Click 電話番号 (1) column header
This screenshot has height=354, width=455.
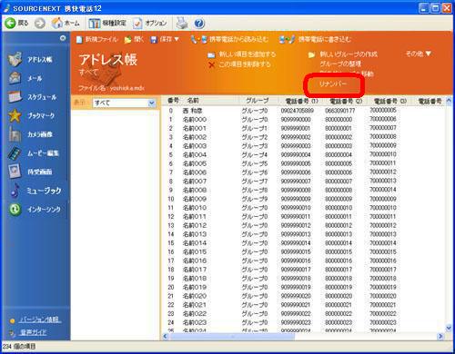click(x=301, y=101)
